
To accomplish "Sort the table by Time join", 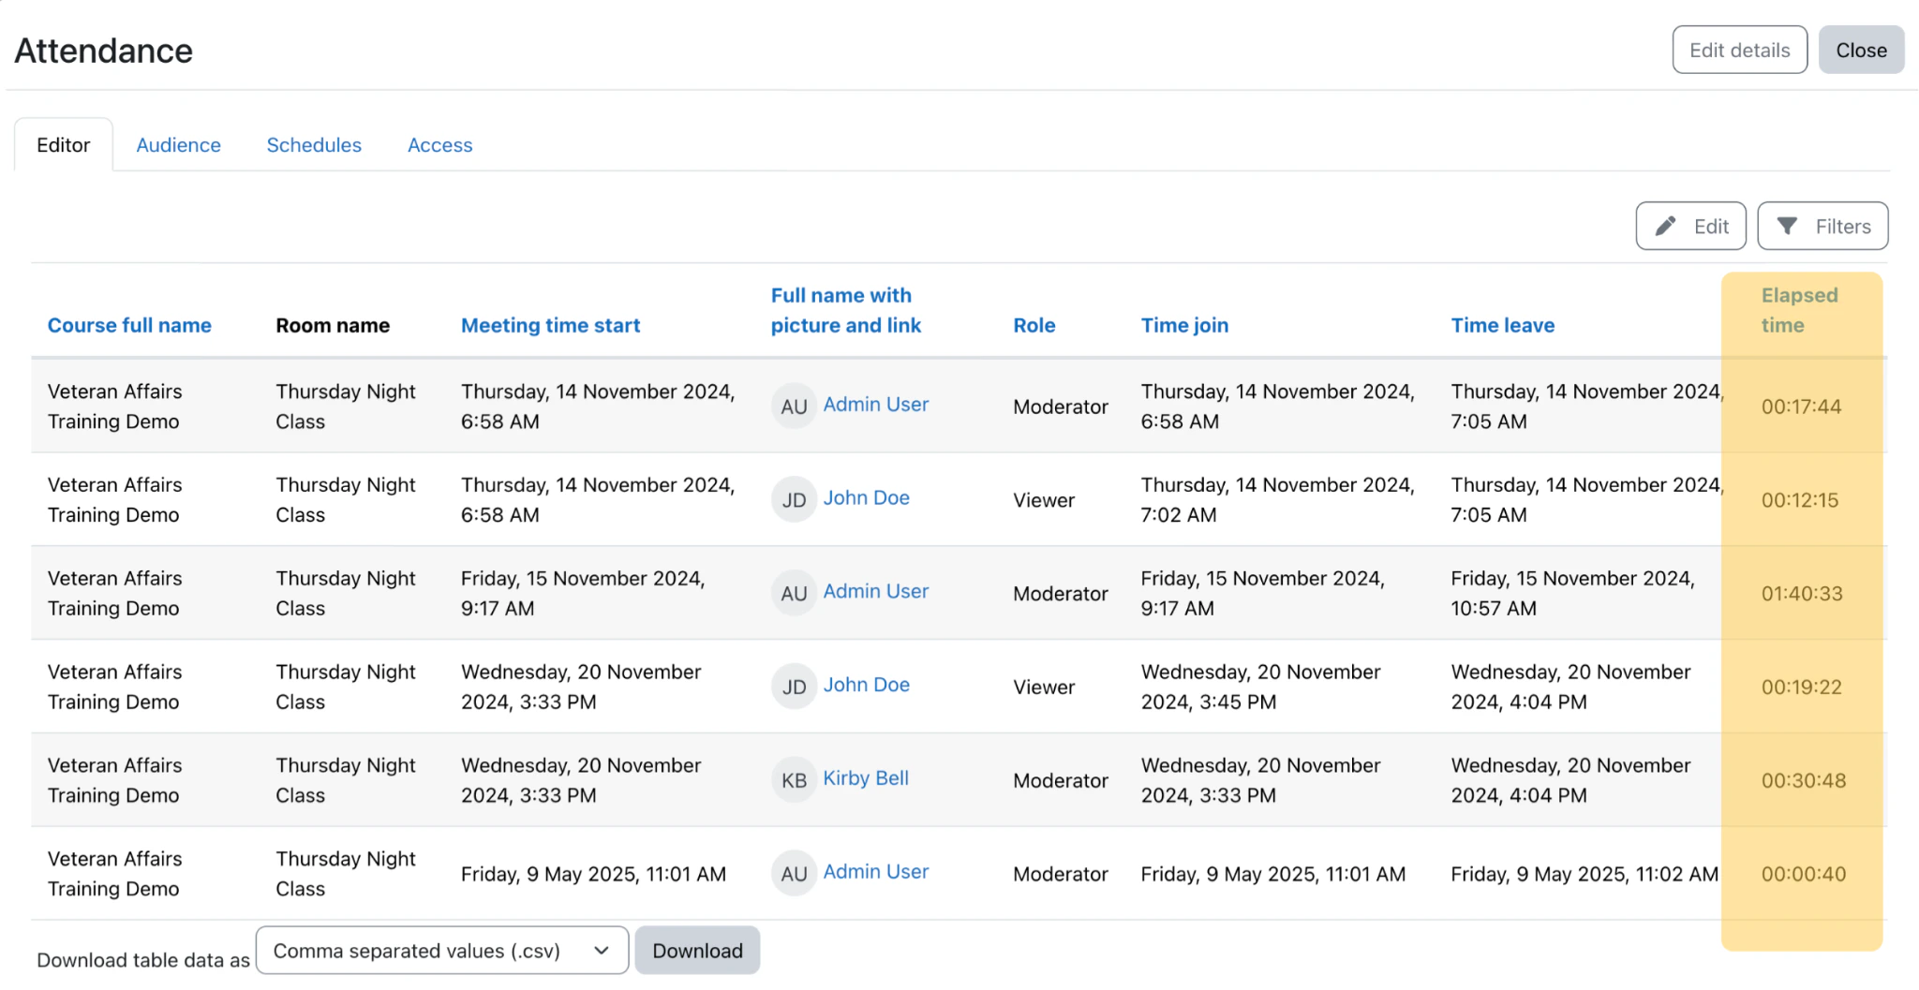I will tap(1183, 325).
